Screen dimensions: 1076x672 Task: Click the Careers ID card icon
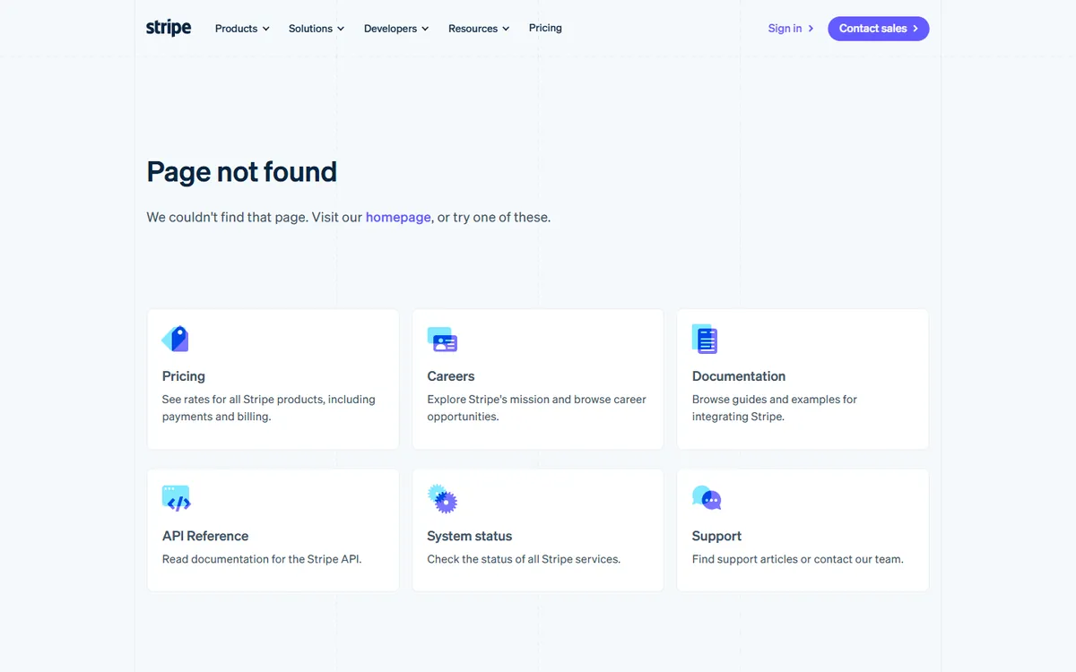(442, 340)
